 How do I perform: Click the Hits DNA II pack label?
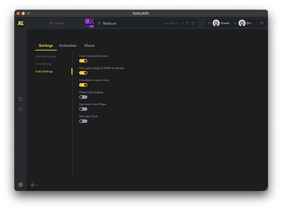tap(171, 24)
